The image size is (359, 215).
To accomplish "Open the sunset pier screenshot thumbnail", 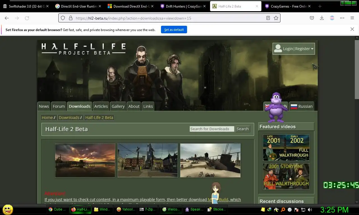I will click(85, 160).
